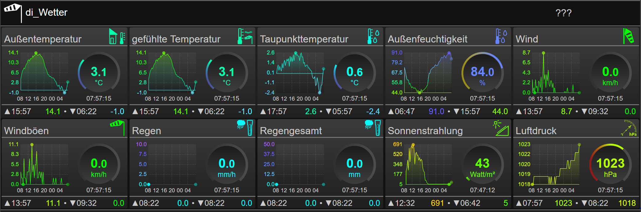Click the windsock logo beside di_Wetter
The width and height of the screenshot is (641, 212).
point(13,12)
